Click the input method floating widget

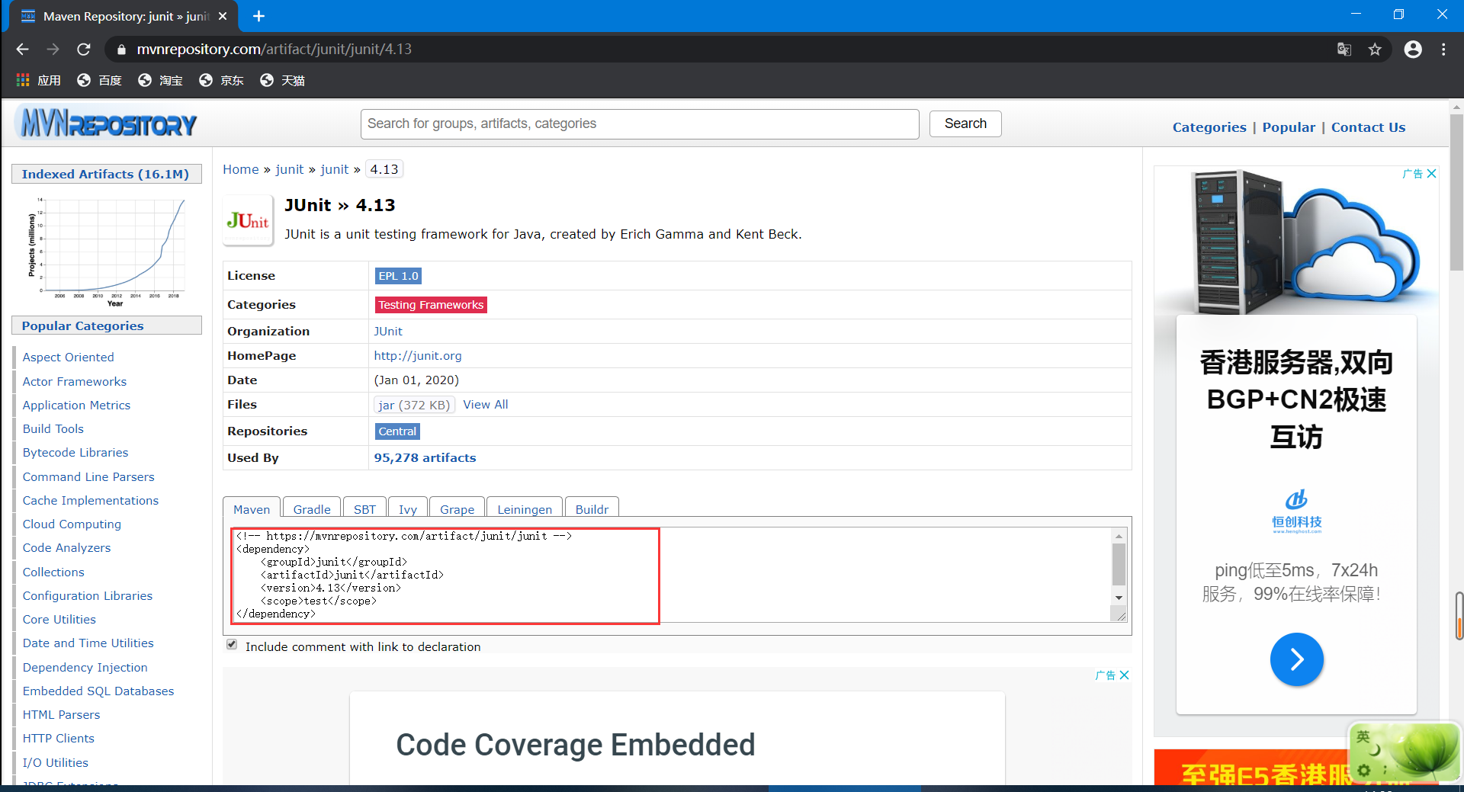click(x=1405, y=752)
